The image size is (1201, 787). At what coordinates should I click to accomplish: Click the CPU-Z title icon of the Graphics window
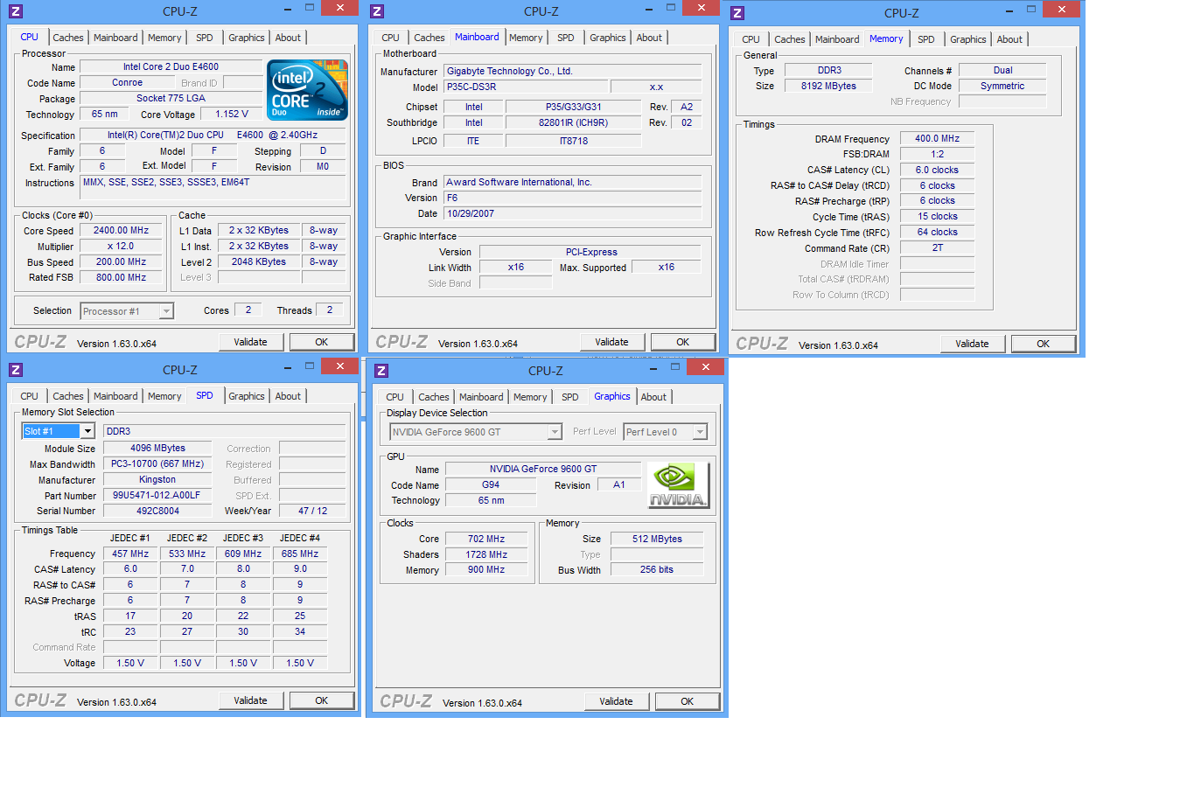tap(381, 371)
